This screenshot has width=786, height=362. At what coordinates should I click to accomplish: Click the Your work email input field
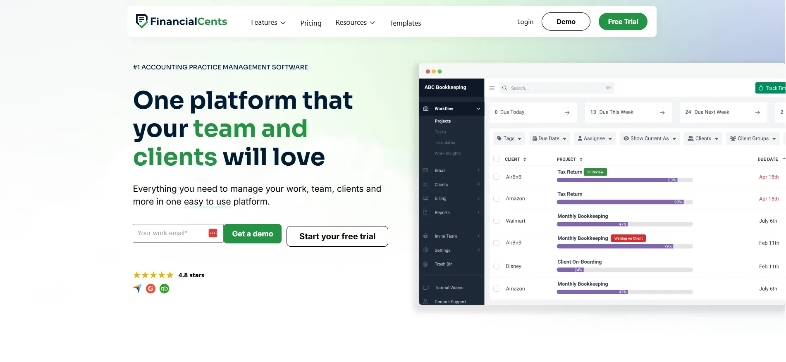coord(178,233)
